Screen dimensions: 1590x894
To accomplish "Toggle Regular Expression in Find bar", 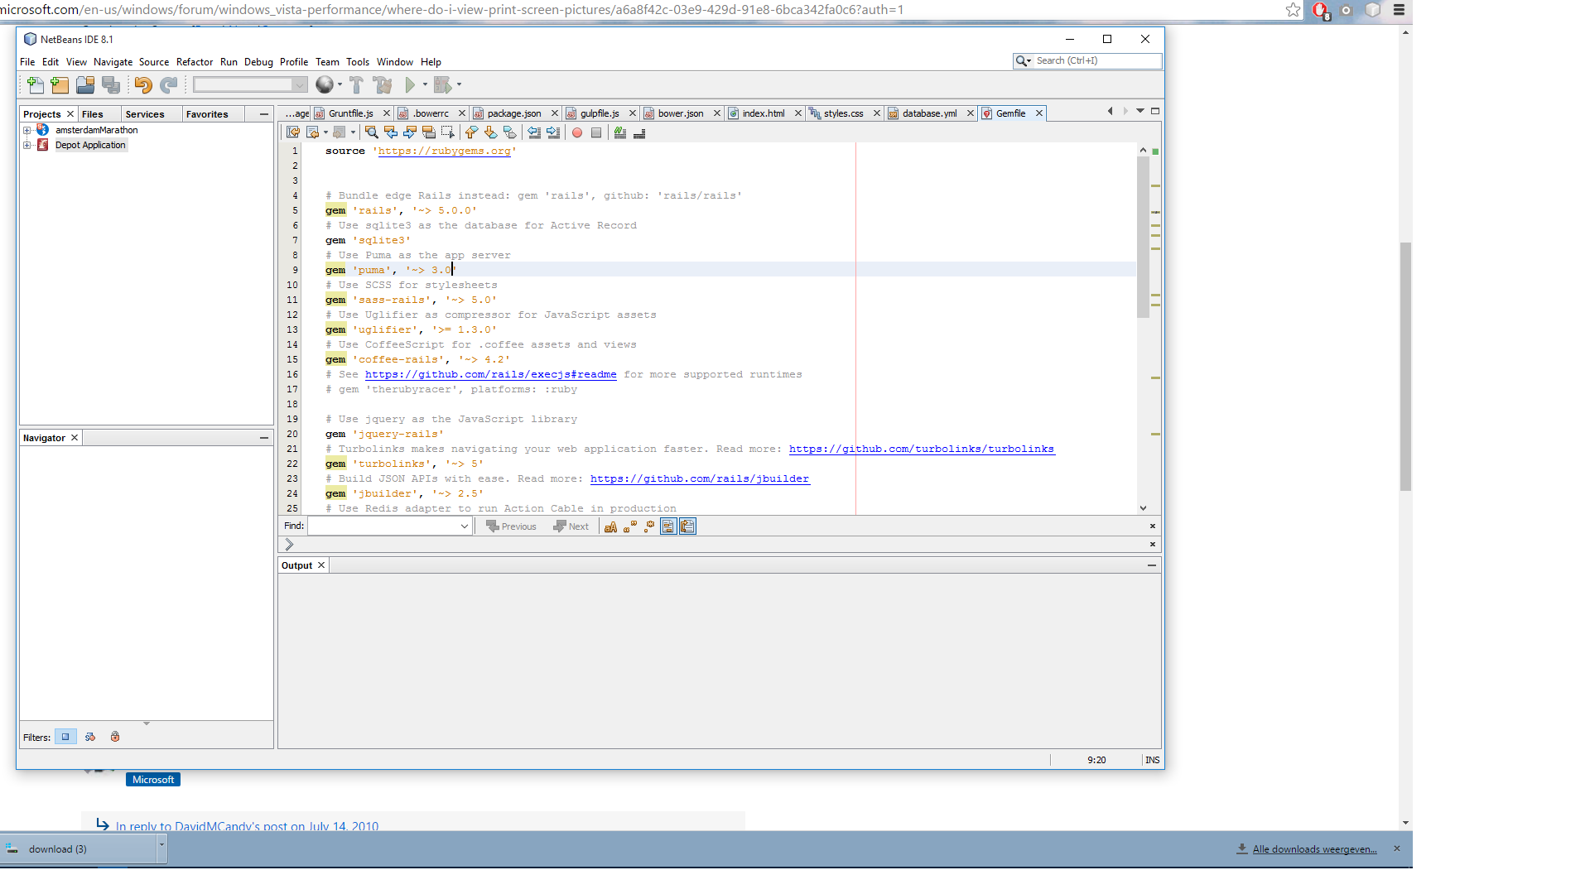I will click(x=649, y=526).
